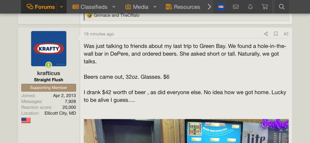Open the attached bar photo

pos(186,131)
